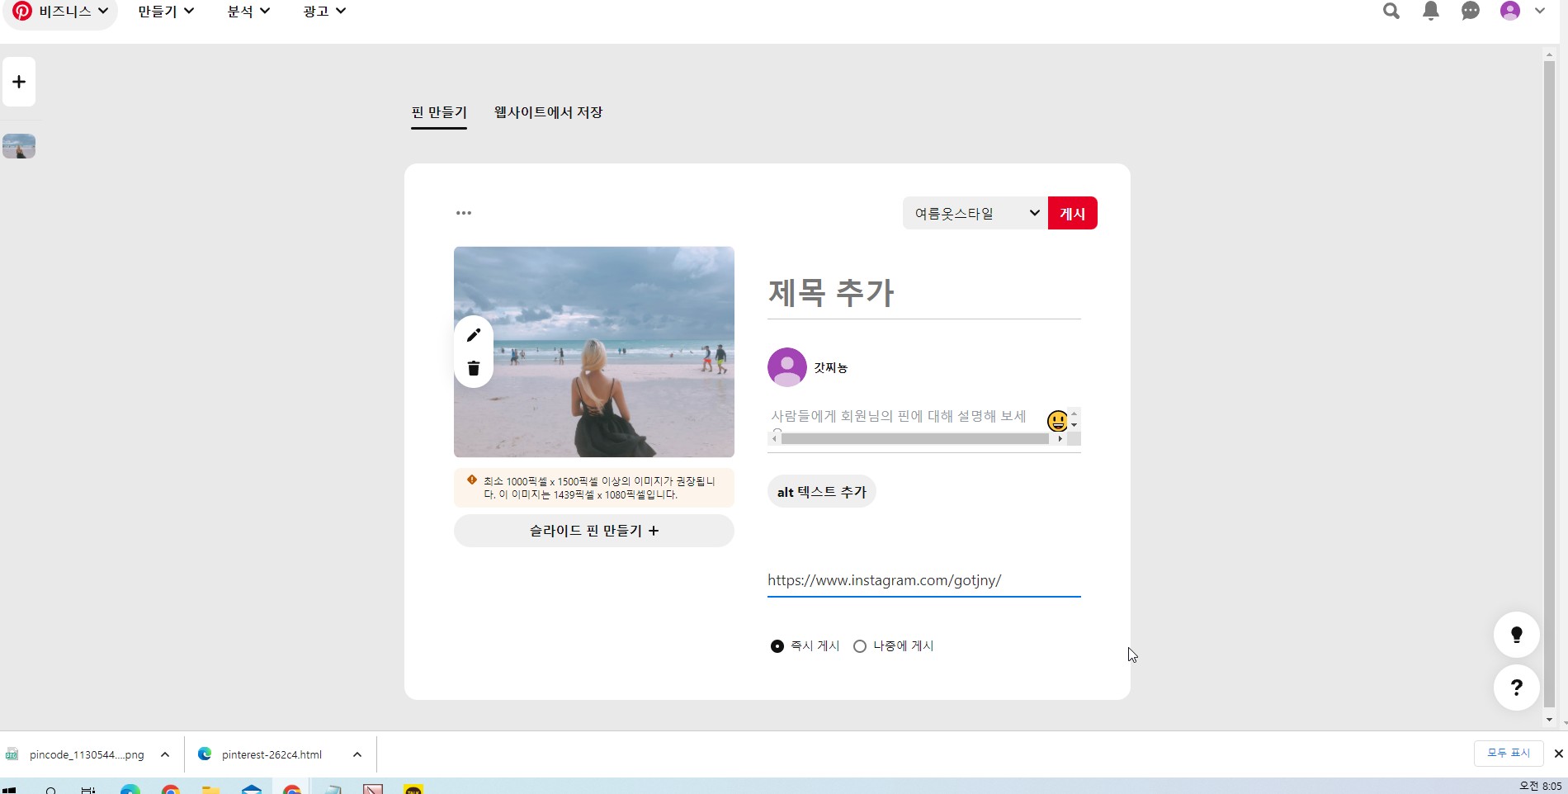Click the Edge icon beside pinterest-262c4.html

[205, 754]
